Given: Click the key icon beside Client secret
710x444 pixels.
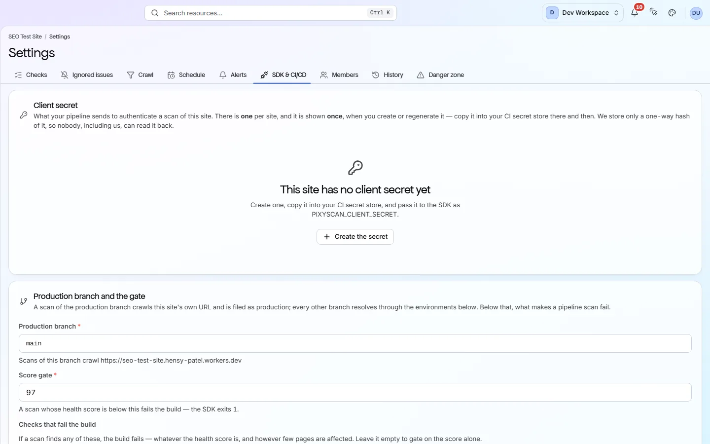Looking at the screenshot, I should [24, 115].
